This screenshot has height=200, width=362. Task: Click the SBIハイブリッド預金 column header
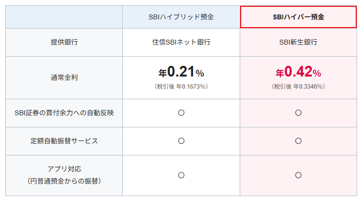click(181, 17)
